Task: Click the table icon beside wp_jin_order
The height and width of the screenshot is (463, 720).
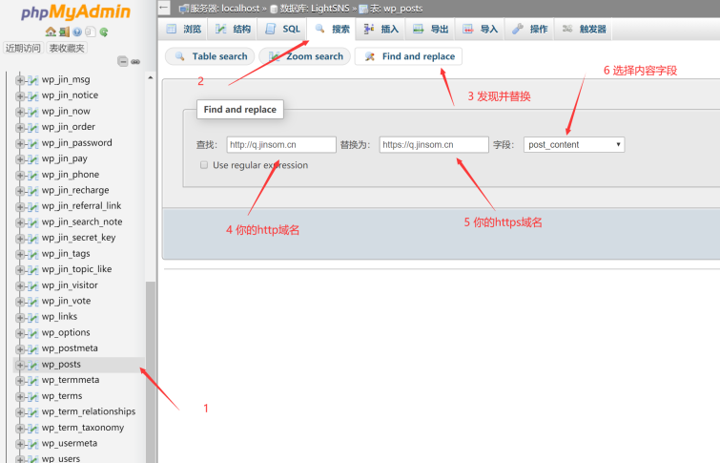Action: pos(31,127)
